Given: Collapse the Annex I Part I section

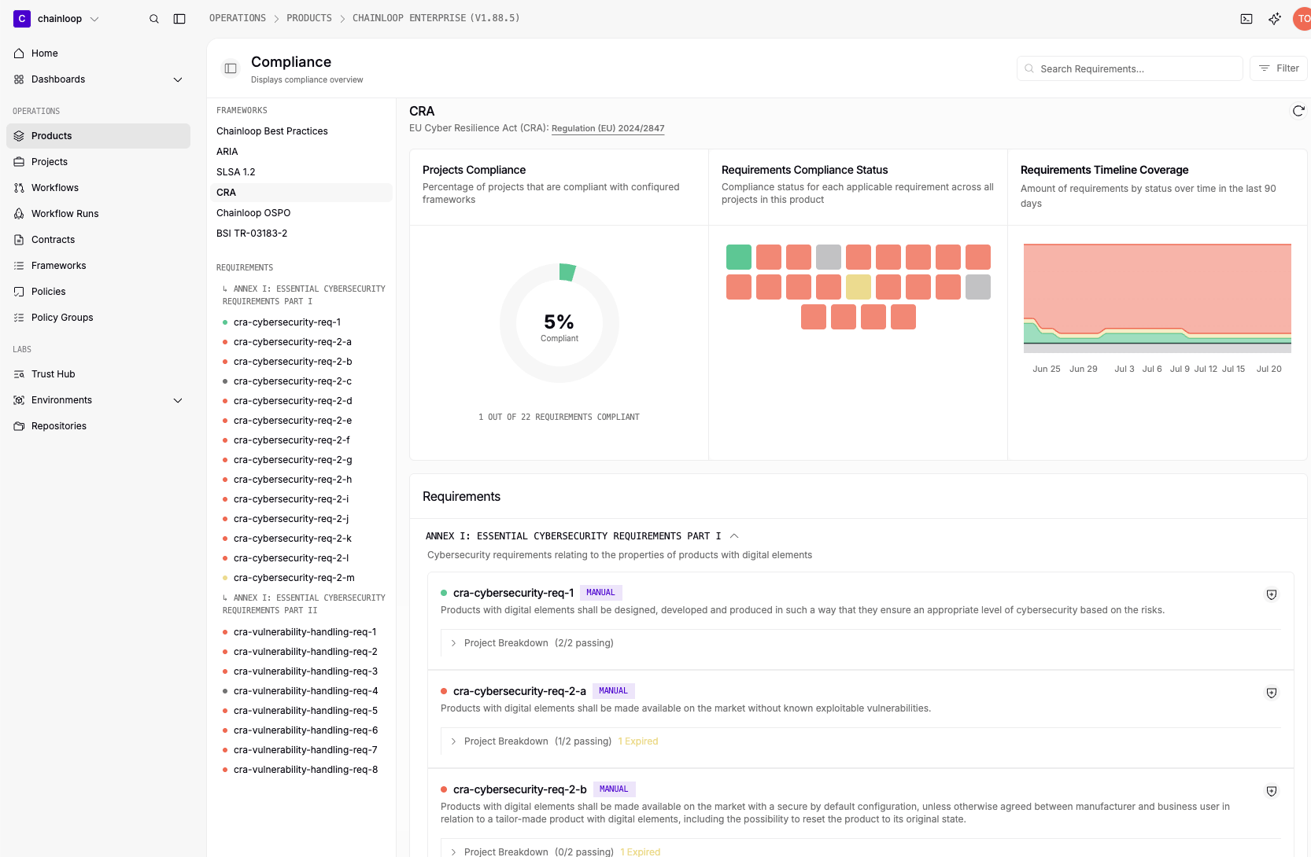Looking at the screenshot, I should [734, 536].
